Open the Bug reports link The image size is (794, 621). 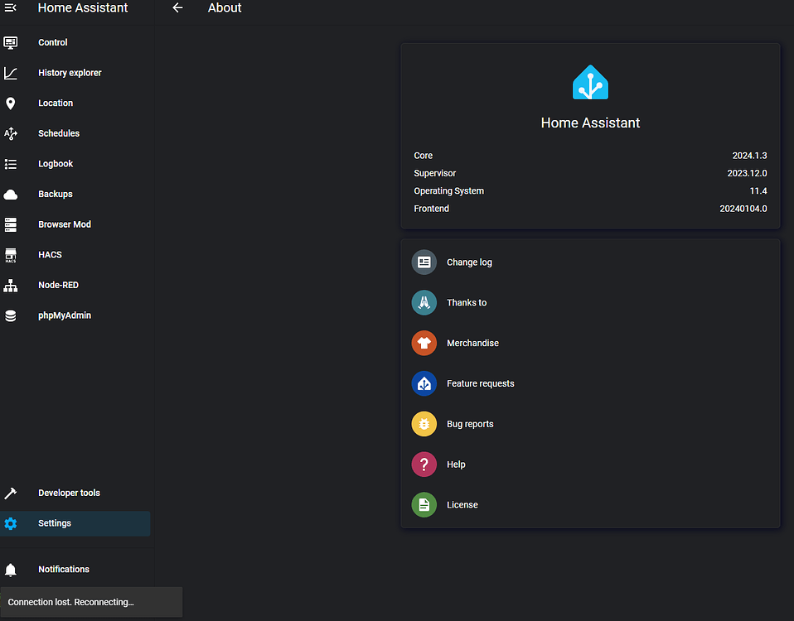pos(590,424)
